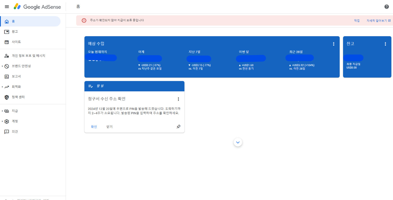393x200 pixels.
Task: Open options menu on 잔고 card
Action: [385, 43]
